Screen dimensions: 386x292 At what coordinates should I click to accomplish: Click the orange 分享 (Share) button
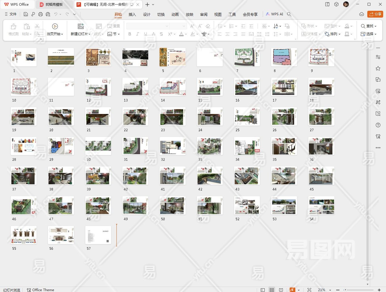(x=375, y=14)
